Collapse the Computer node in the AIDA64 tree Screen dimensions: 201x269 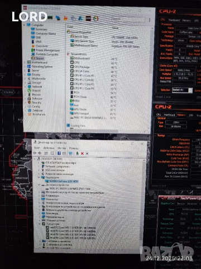point(25,25)
